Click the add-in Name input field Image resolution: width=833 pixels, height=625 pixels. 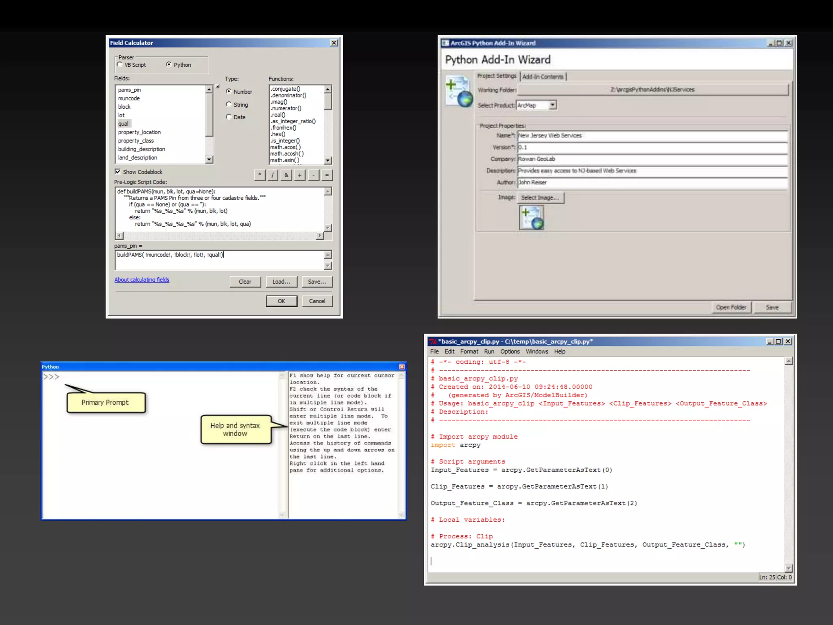[652, 135]
